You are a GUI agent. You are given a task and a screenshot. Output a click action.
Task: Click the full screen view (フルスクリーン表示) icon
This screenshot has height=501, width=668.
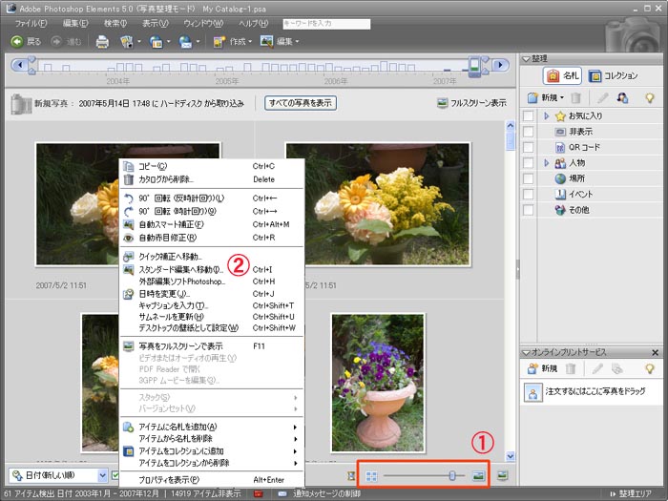442,103
